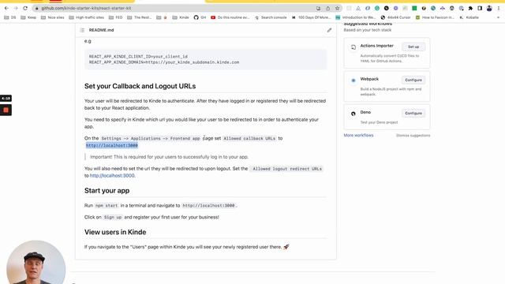Stop recording with the red square button
505x284 pixels.
pyautogui.click(x=6, y=110)
